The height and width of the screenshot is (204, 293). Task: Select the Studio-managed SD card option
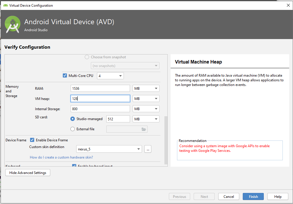[x=73, y=119]
